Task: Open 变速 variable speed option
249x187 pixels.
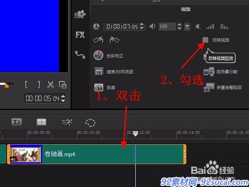Action: (x=111, y=87)
